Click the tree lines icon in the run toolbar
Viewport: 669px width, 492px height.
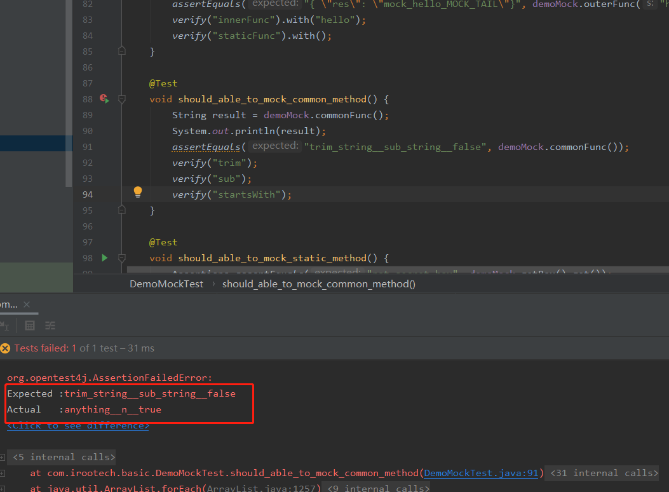(50, 325)
